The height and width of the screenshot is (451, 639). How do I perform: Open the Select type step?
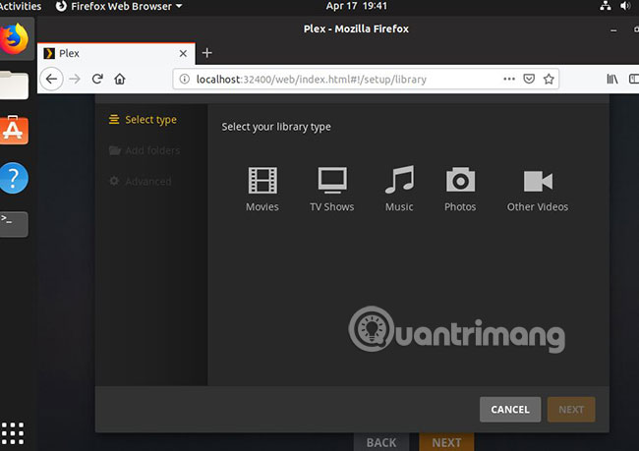click(144, 119)
